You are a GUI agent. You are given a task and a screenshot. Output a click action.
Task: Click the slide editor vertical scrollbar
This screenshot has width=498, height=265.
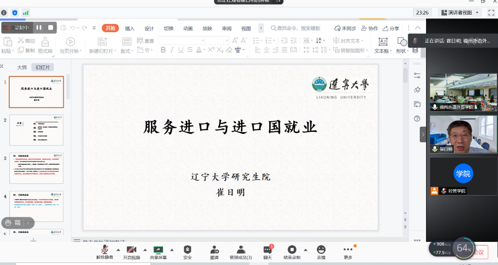(x=405, y=75)
